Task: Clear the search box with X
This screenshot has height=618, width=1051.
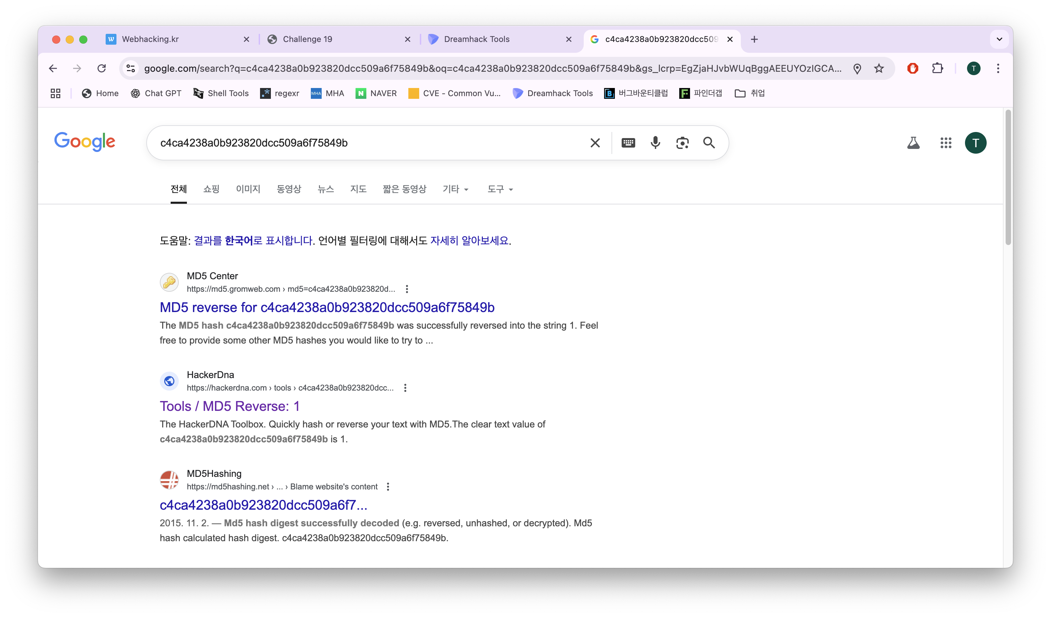Action: [595, 142]
